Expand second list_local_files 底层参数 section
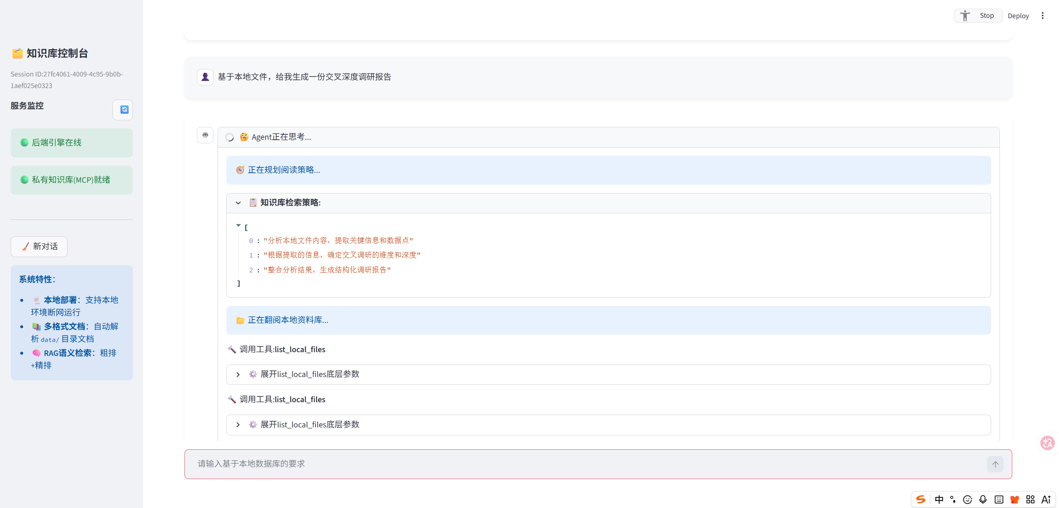 point(238,425)
